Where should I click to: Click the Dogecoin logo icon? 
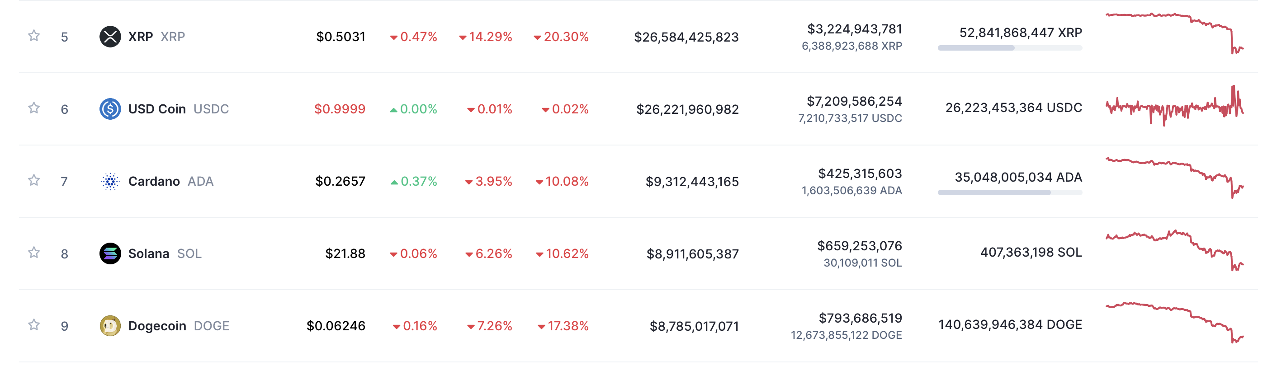tap(110, 326)
